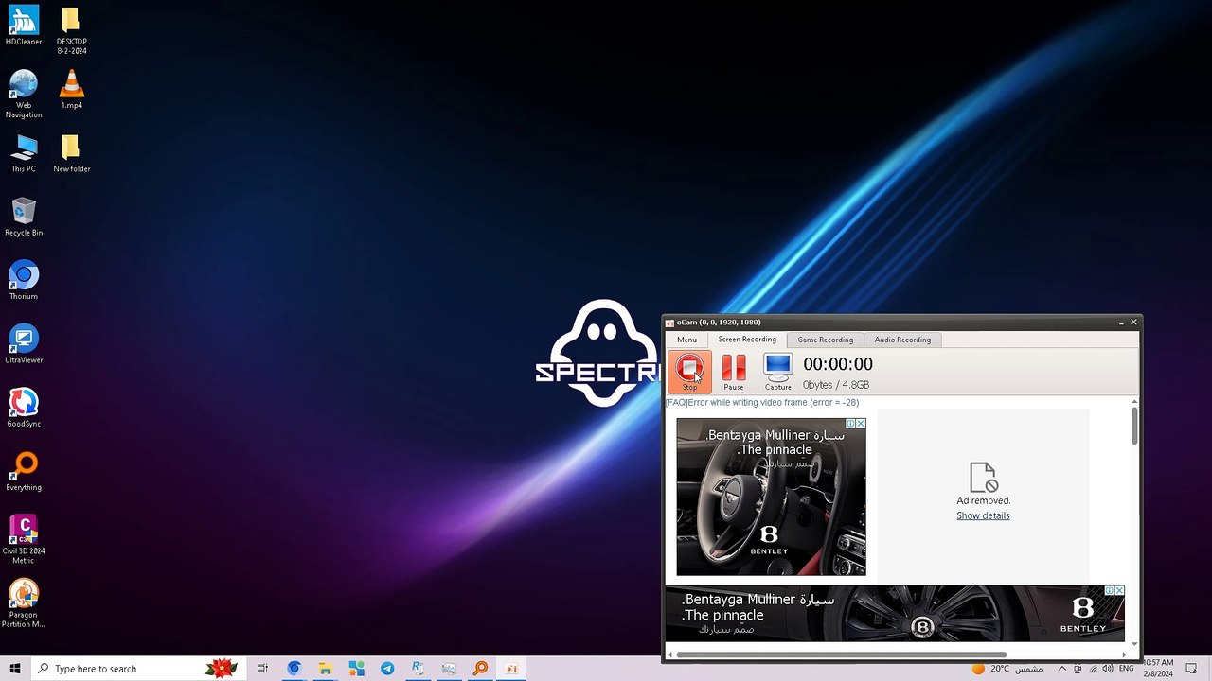Click the Capture monitor icon
This screenshot has height=681, width=1212.
point(777,371)
